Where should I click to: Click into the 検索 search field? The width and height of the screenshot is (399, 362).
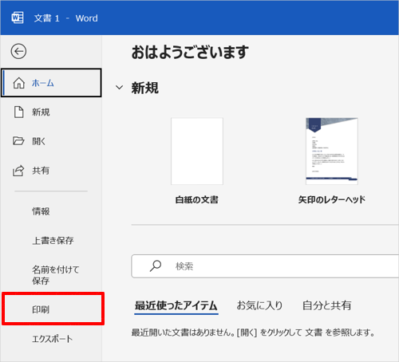click(265, 266)
